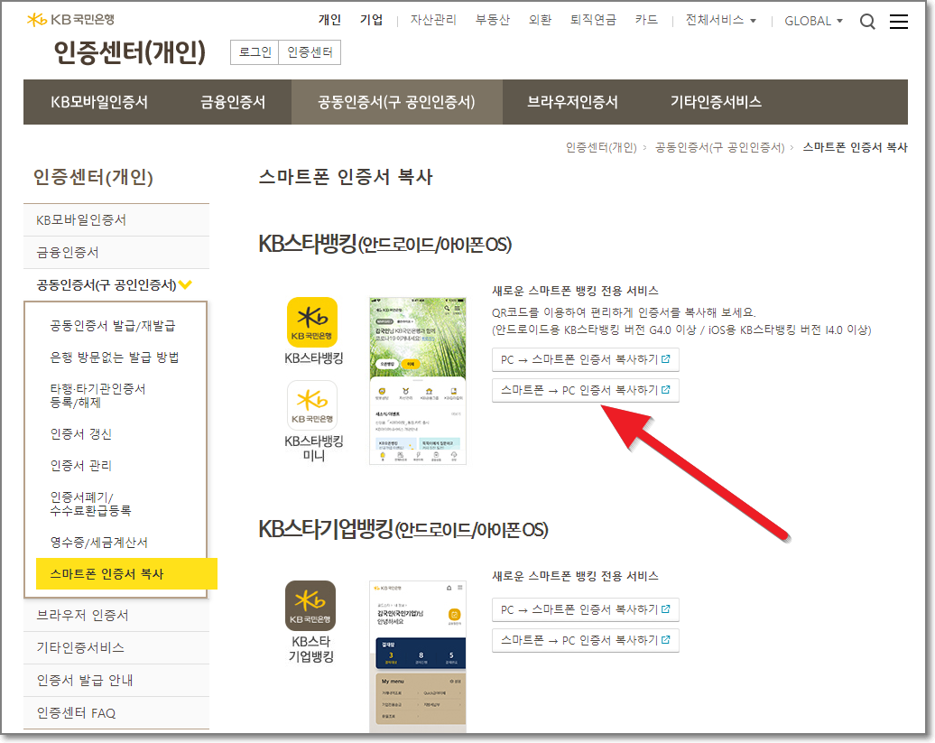935x743 pixels.
Task: Switch to the 기타인증서비스 main tab
Action: click(x=716, y=102)
